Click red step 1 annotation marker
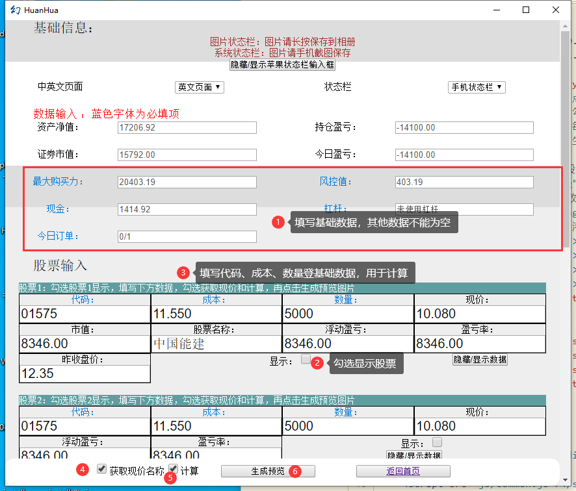The width and height of the screenshot is (576, 491). [x=278, y=222]
